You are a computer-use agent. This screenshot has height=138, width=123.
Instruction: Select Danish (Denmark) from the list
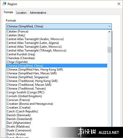coord(57,115)
